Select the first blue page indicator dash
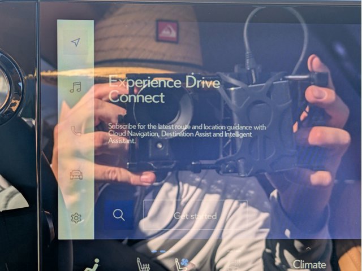 154,250
